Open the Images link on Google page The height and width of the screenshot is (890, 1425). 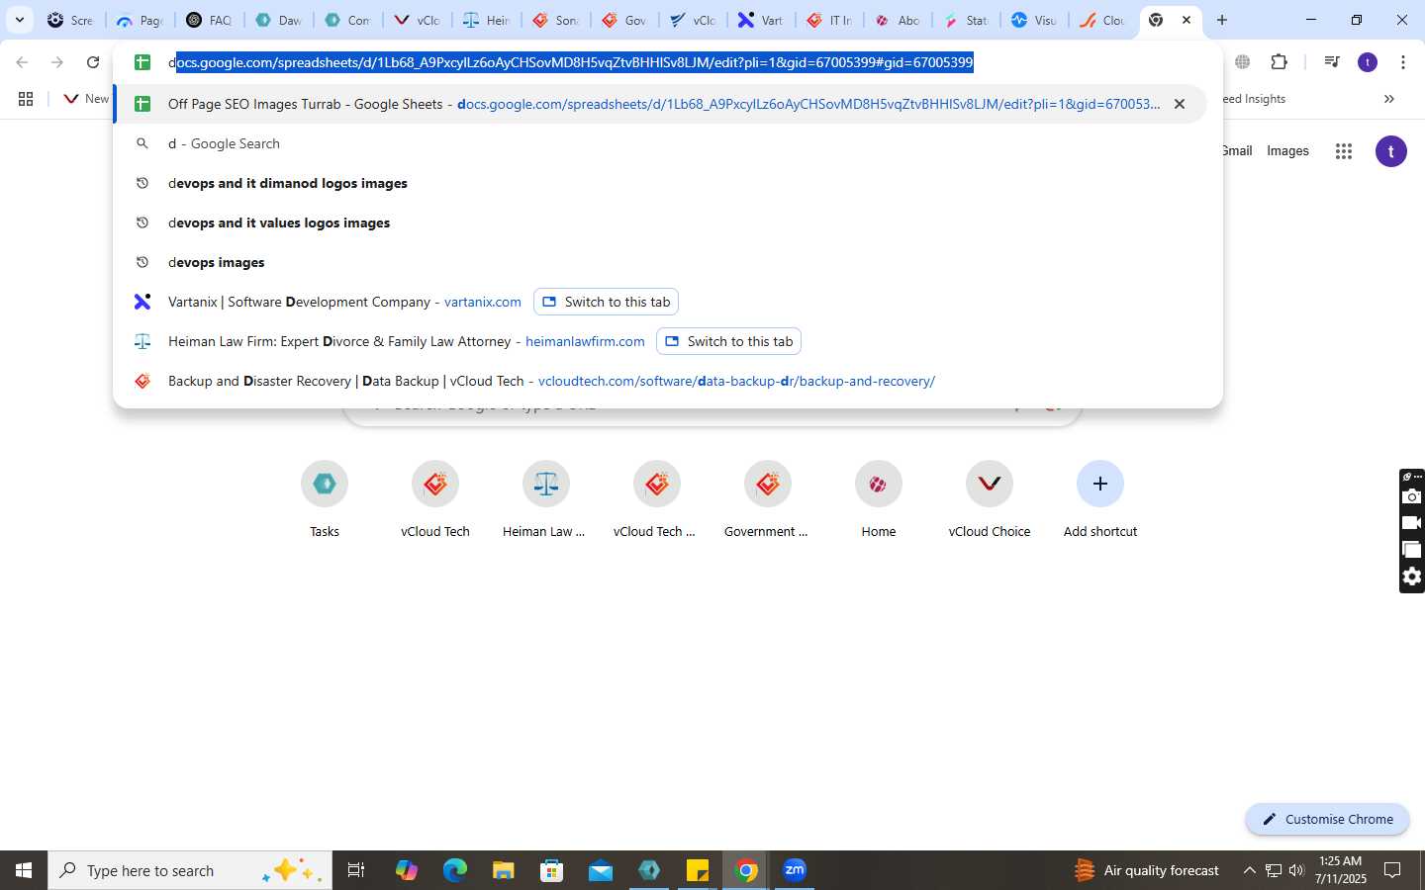(x=1287, y=151)
